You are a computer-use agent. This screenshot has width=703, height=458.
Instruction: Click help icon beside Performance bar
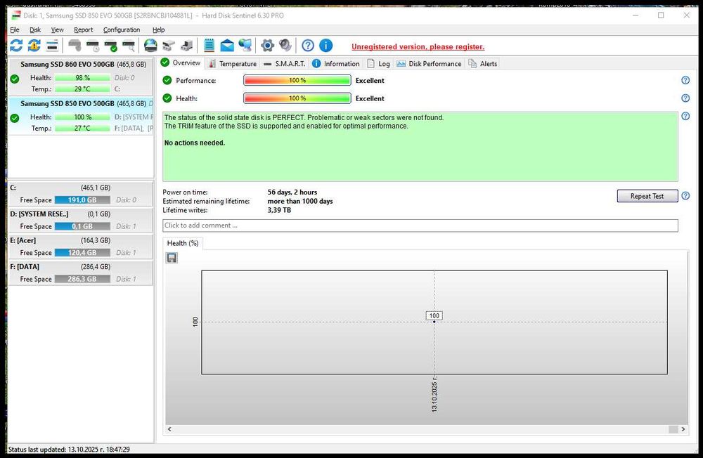685,80
